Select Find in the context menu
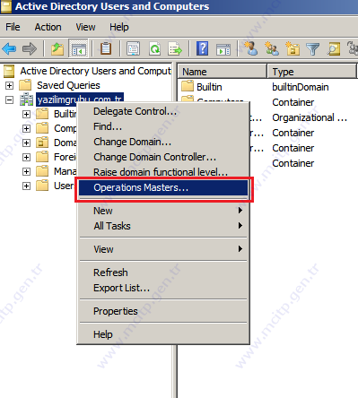Image resolution: width=358 pixels, height=398 pixels. point(163,126)
